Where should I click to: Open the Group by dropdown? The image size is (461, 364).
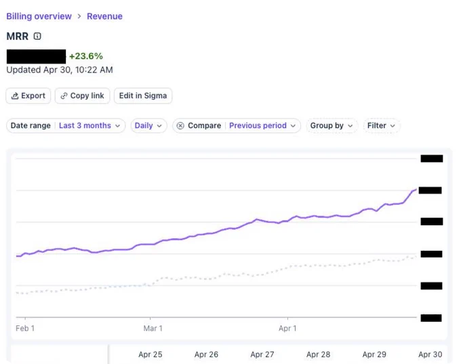click(332, 126)
